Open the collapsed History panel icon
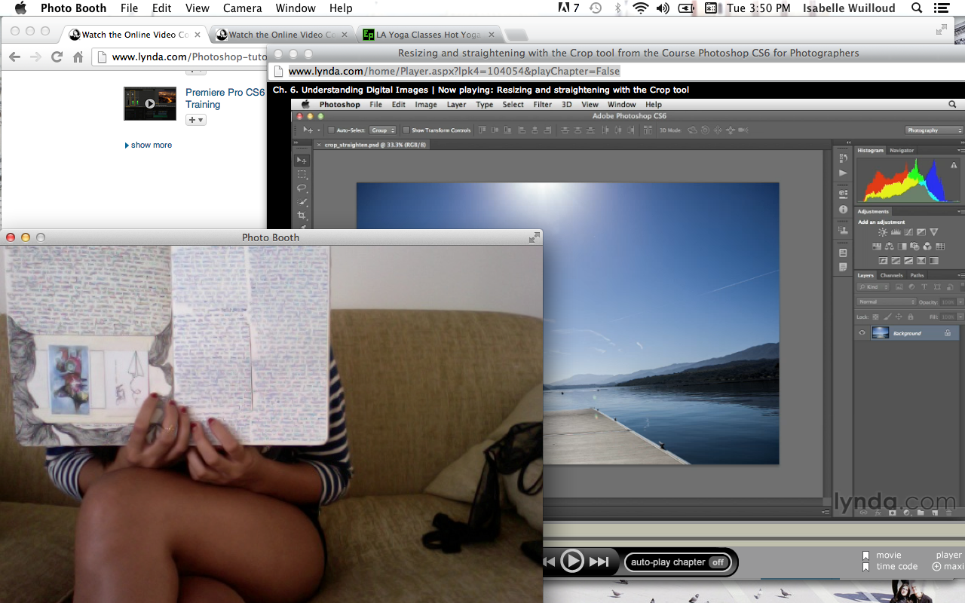 click(843, 159)
